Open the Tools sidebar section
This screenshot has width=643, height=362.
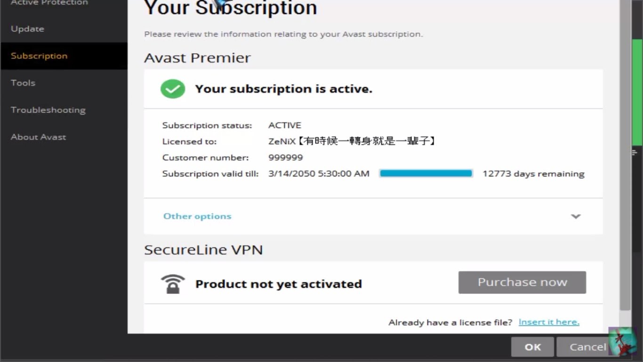[x=23, y=83]
